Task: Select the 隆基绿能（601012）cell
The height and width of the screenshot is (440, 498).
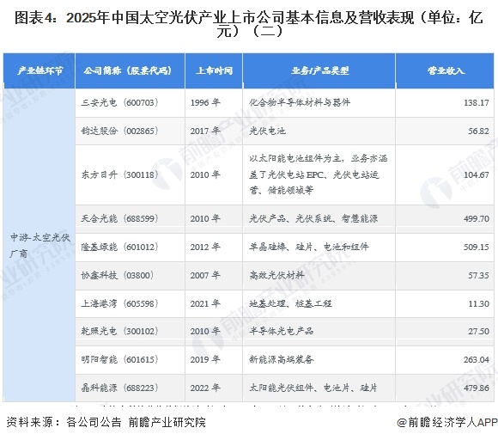Action: [x=130, y=247]
